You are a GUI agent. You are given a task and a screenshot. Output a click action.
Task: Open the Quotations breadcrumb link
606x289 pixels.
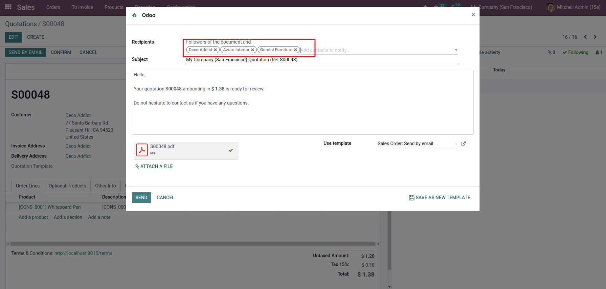[x=21, y=24]
